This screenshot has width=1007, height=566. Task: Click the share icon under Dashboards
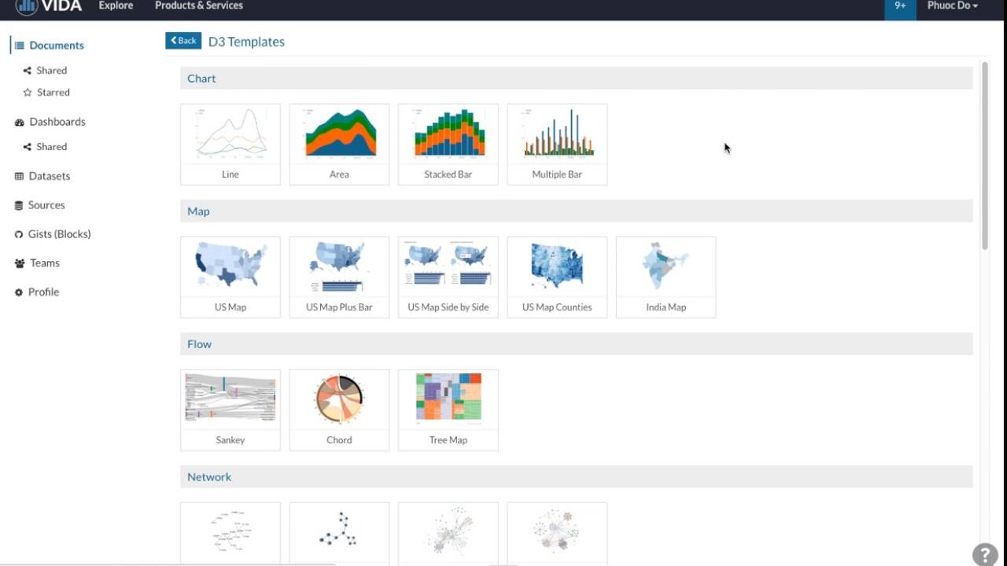pyautogui.click(x=28, y=147)
